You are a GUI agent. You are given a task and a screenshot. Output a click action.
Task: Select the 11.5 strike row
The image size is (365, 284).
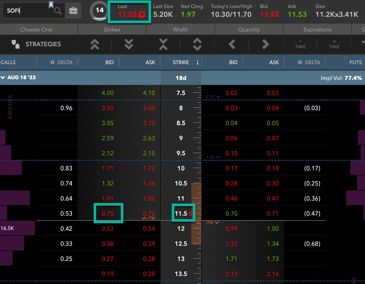(181, 214)
